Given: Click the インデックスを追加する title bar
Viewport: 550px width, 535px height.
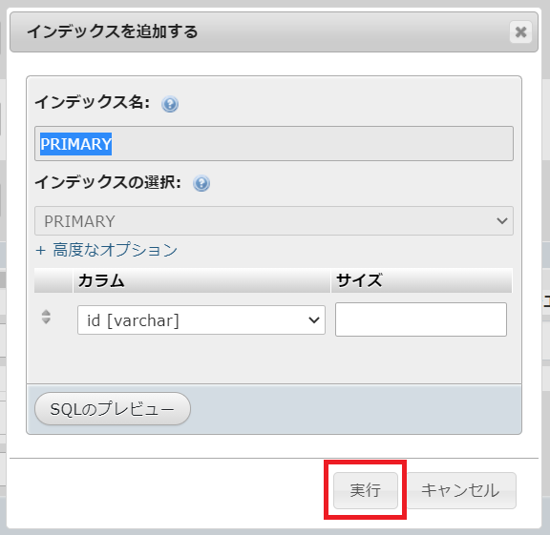Looking at the screenshot, I should click(x=274, y=31).
